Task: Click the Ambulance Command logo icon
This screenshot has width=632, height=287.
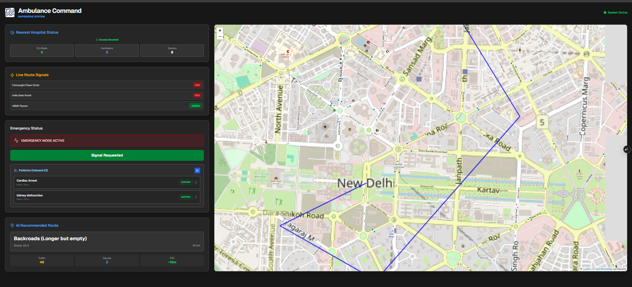Action: [x=10, y=13]
